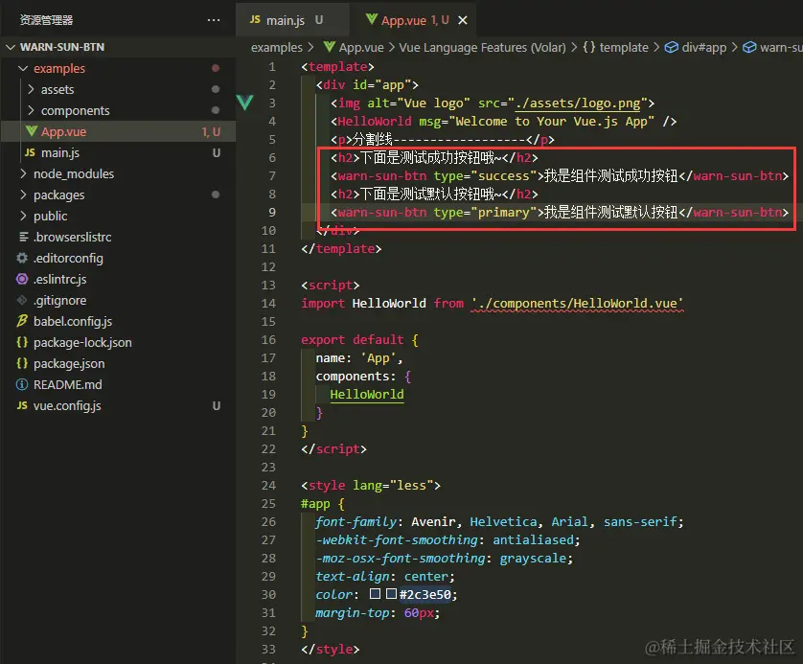The width and height of the screenshot is (803, 664).
Task: Expand the public folder
Action: point(23,216)
